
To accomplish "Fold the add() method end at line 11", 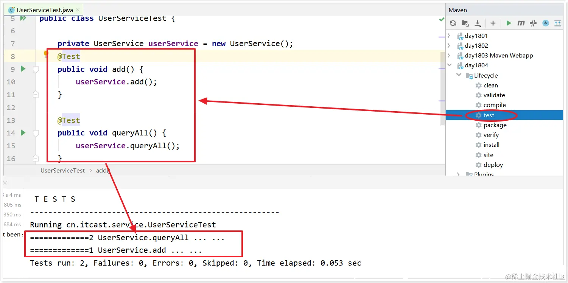I will (36, 94).
